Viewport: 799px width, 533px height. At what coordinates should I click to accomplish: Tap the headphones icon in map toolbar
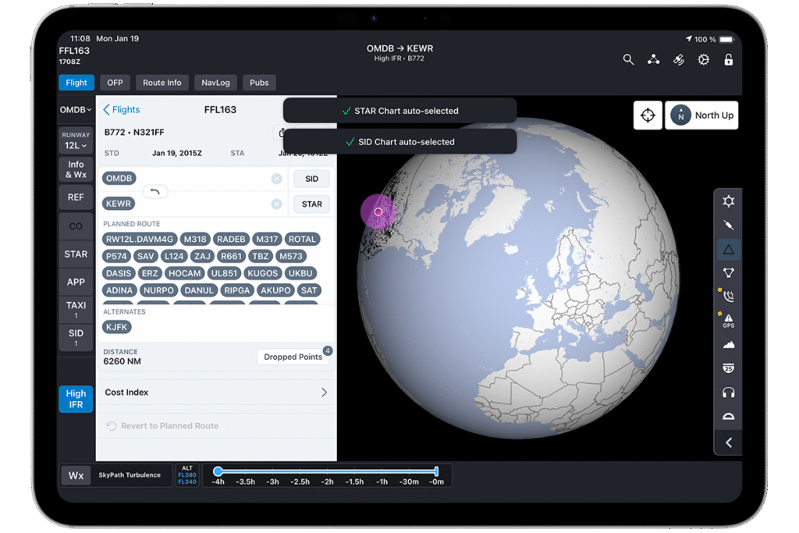tap(728, 392)
